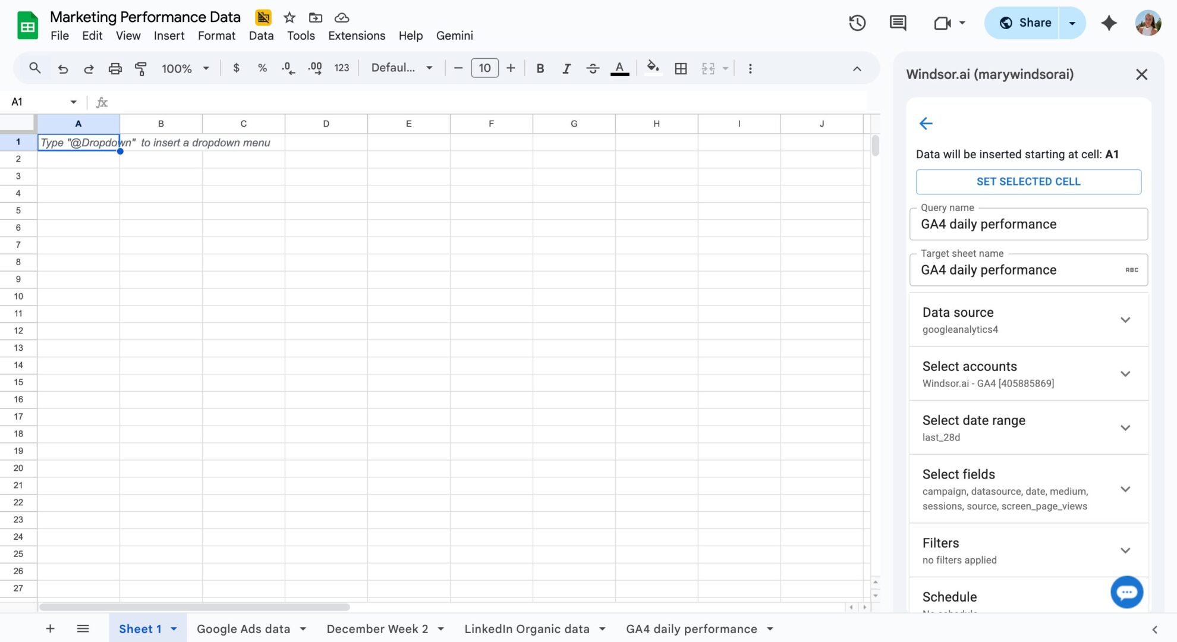Merge cells using toolbar icon

coord(708,68)
